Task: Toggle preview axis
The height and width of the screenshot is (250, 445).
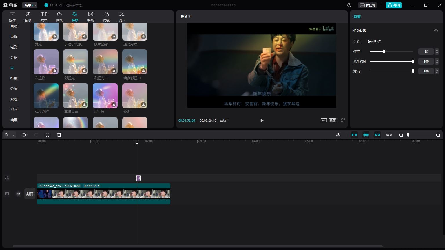Action: [389, 135]
